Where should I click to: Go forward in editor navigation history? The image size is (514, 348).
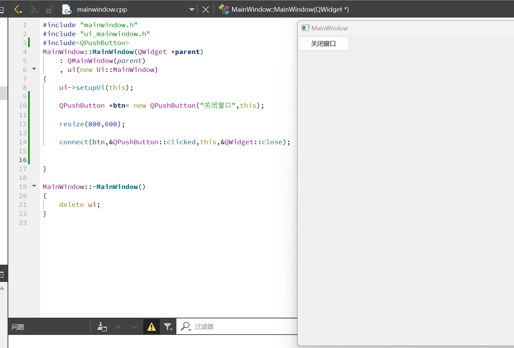click(x=34, y=9)
